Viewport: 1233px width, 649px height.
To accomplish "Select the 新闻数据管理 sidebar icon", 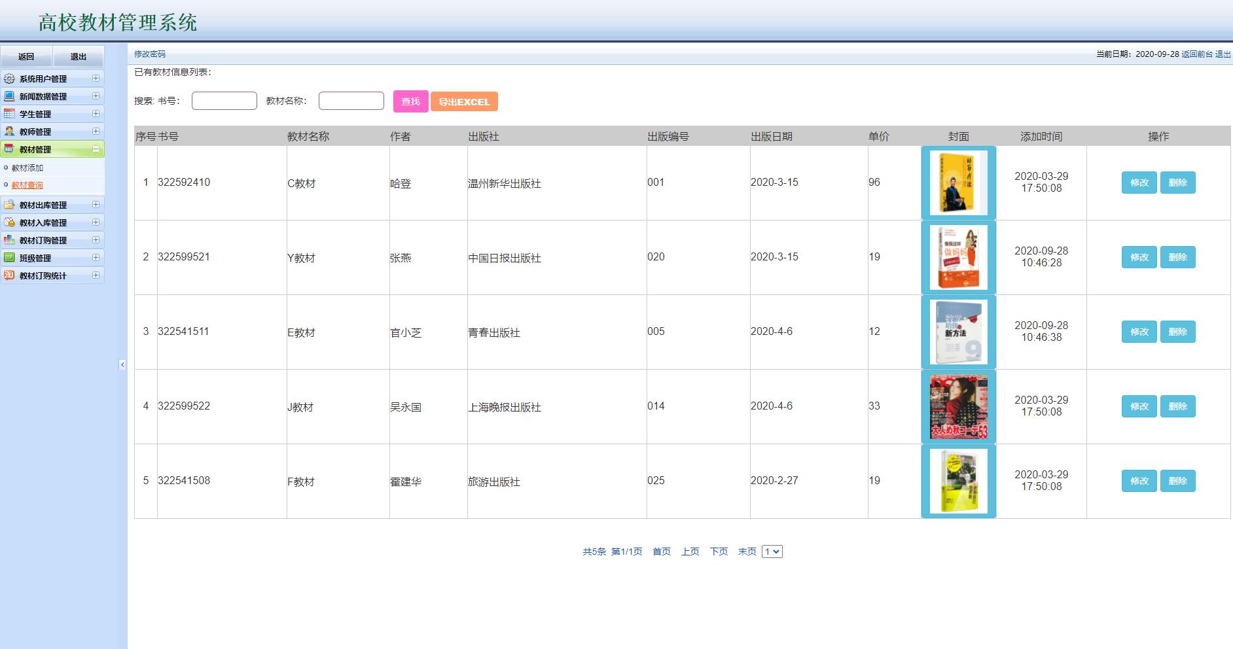I will 9,96.
